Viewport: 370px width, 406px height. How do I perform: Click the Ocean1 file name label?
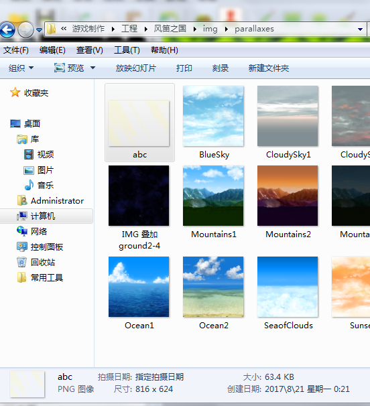(139, 326)
